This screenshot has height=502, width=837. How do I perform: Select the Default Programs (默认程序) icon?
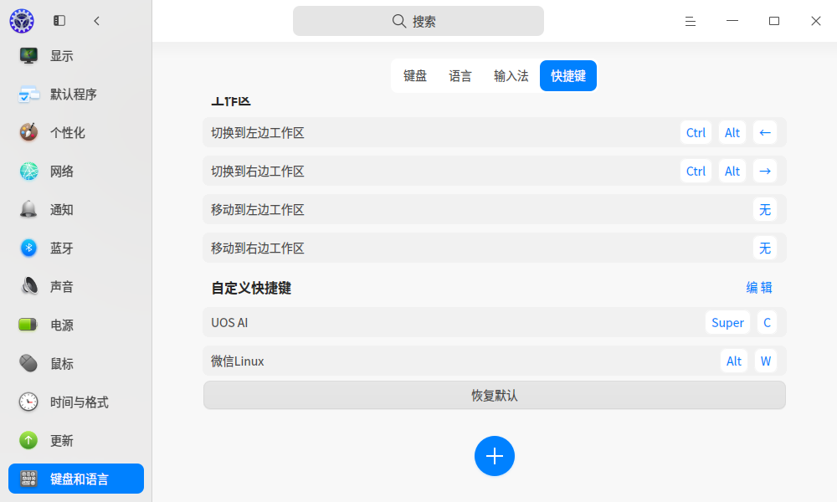click(x=28, y=94)
